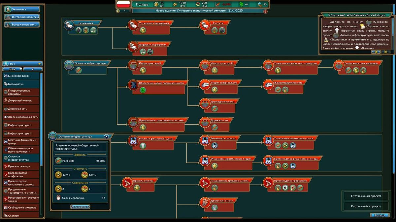
Task: Click the # sort column header
Action: coord(33,69)
